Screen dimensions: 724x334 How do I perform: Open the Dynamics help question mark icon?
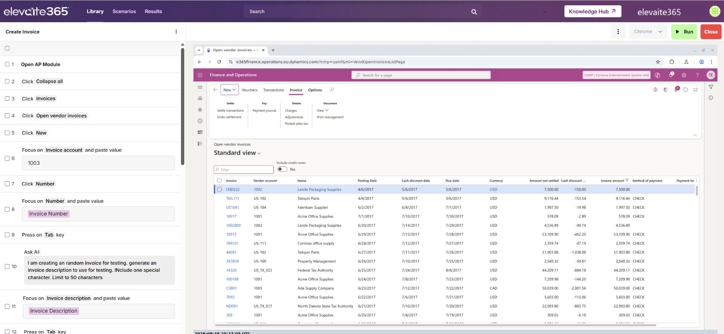tap(697, 75)
